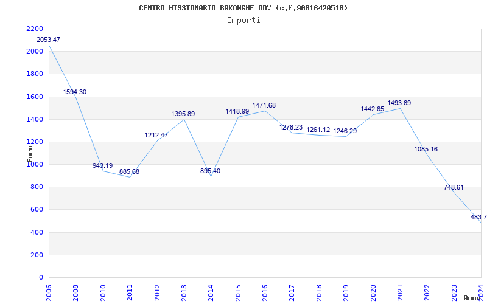Select the 2014 year axis label

(x=211, y=292)
